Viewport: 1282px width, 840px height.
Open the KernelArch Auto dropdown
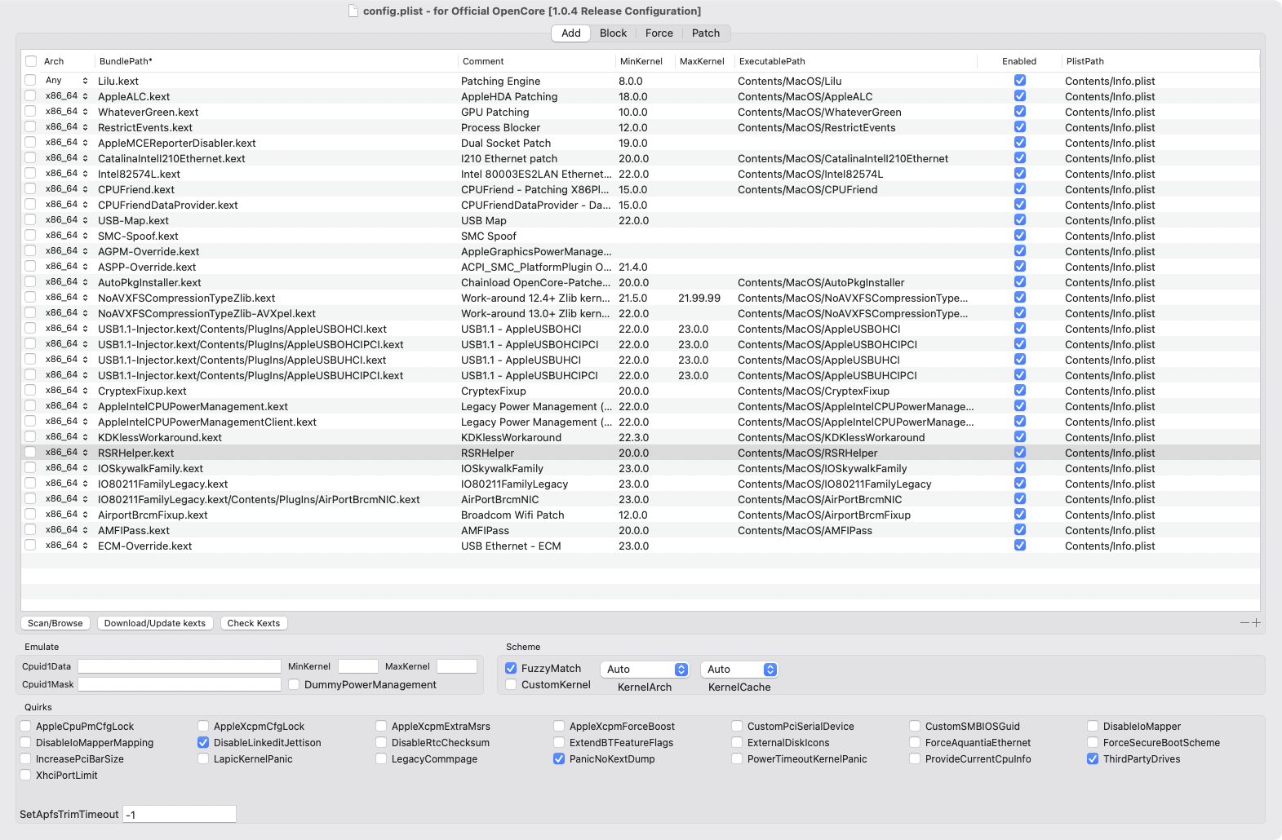coord(645,670)
